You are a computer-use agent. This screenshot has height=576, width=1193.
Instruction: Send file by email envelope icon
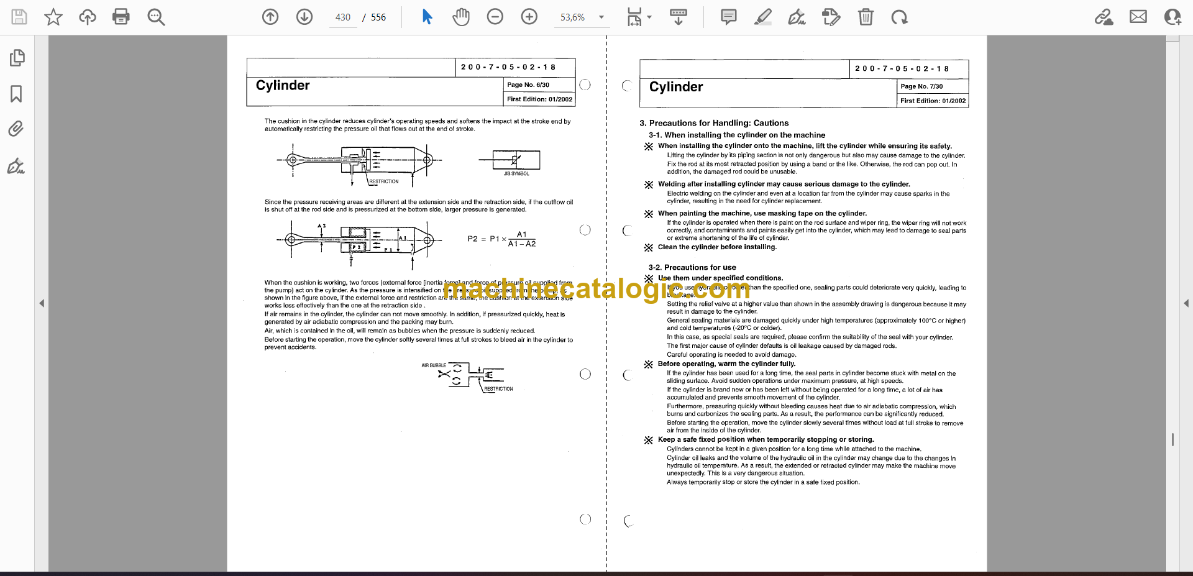(1138, 17)
